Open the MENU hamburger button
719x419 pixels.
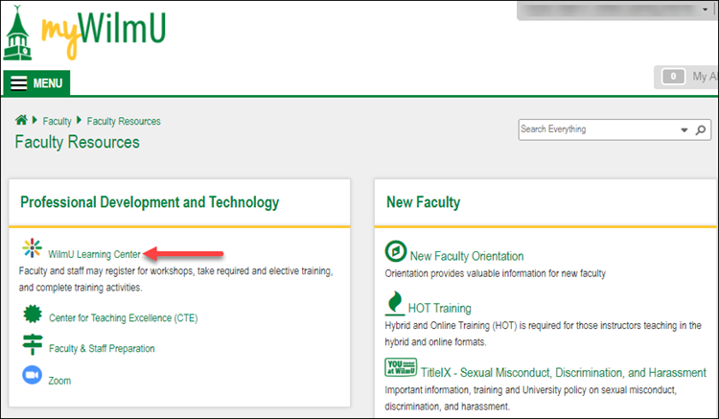coord(36,83)
